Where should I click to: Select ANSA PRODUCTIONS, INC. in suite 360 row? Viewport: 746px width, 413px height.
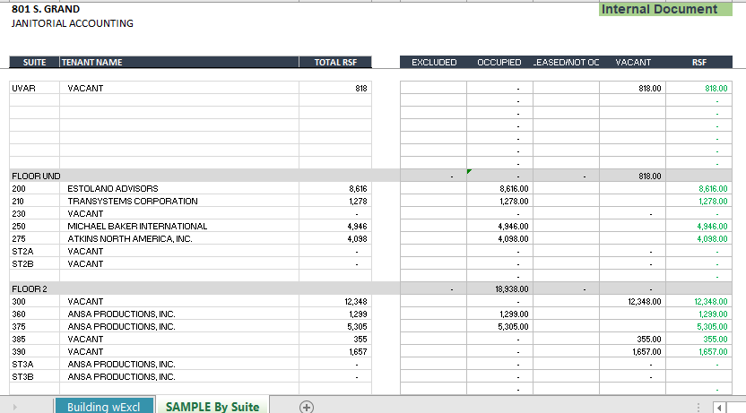[x=179, y=314]
